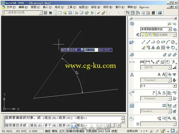This screenshot has height=134, width=179.
Task: Click the Radius dimension tool
Action: pos(168,62)
